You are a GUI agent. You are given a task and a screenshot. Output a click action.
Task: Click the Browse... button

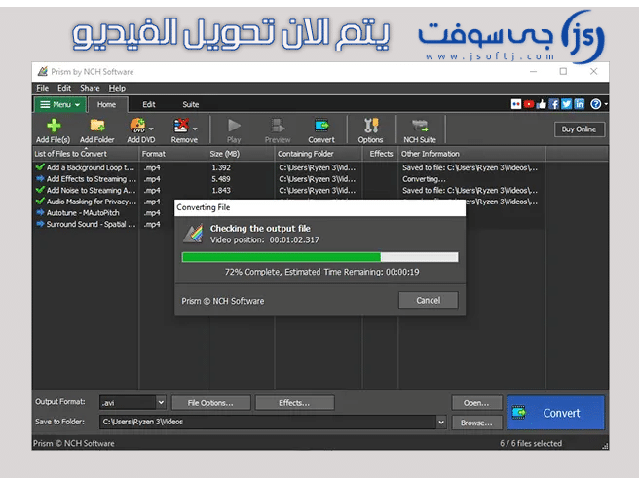point(476,423)
